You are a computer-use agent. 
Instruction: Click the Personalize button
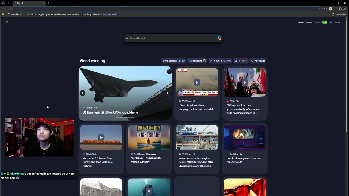click(258, 61)
